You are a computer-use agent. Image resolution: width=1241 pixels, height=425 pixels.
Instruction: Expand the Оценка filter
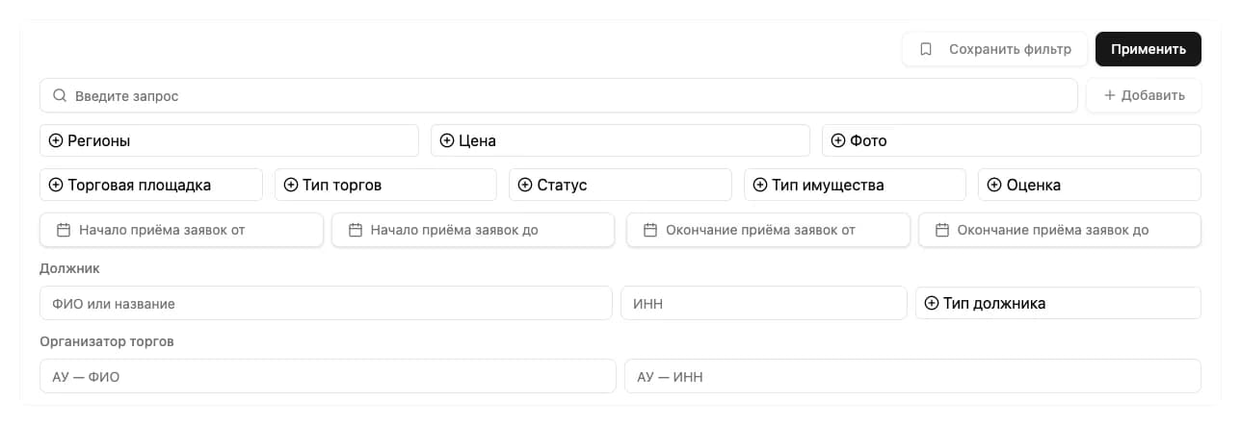click(x=1090, y=185)
